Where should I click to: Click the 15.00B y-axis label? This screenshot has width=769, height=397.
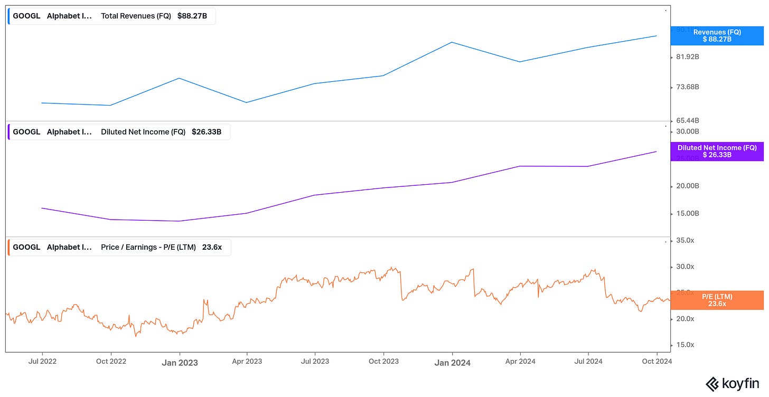pos(688,213)
